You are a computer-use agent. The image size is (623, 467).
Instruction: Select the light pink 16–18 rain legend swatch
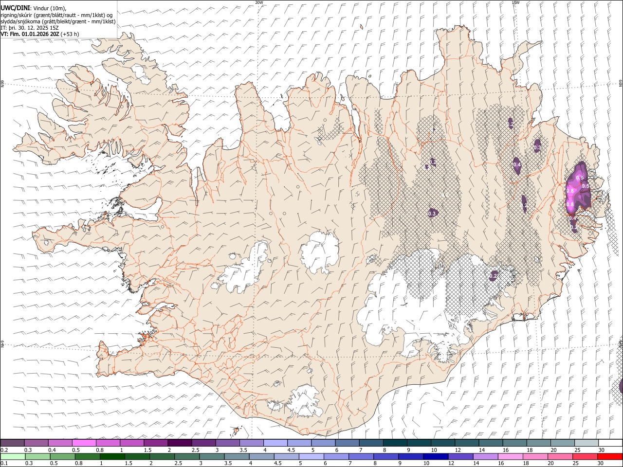click(x=510, y=456)
